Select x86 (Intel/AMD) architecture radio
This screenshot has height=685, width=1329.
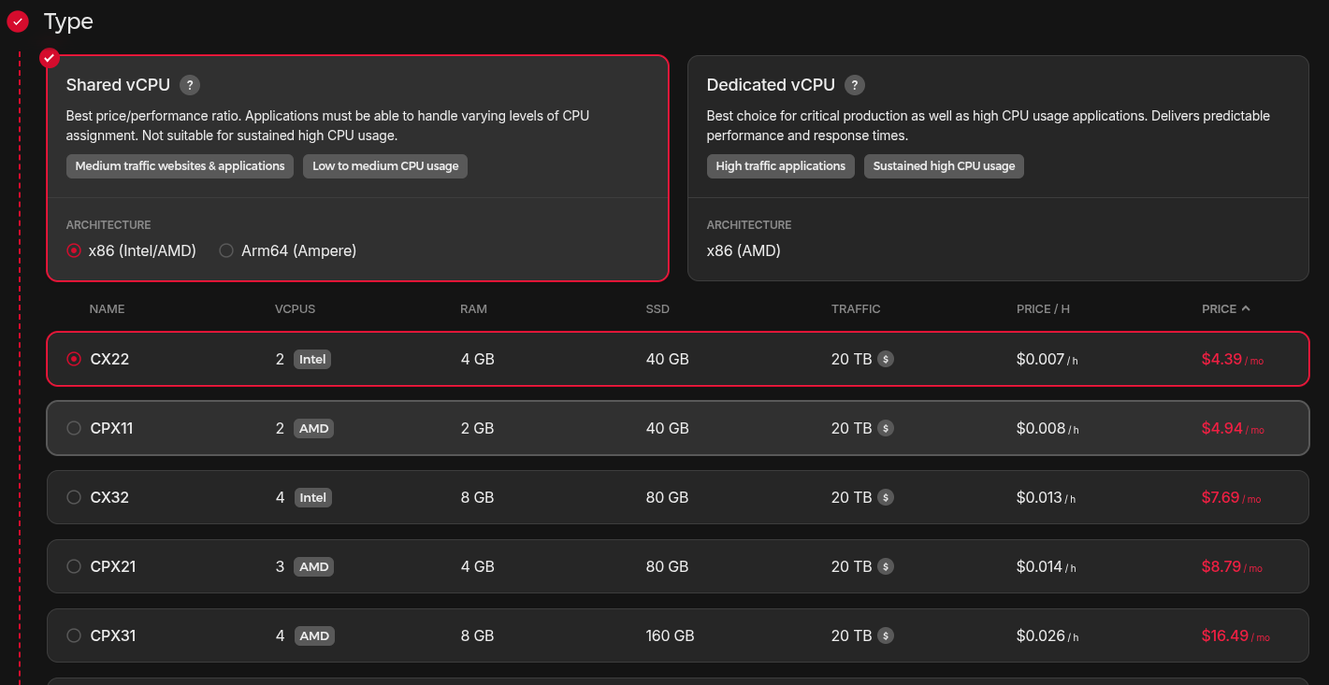74,250
